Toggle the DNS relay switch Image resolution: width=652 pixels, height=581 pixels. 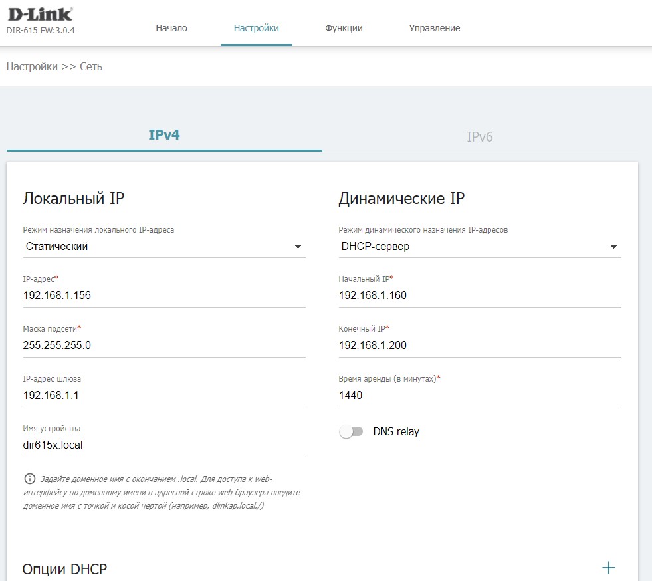(x=351, y=432)
